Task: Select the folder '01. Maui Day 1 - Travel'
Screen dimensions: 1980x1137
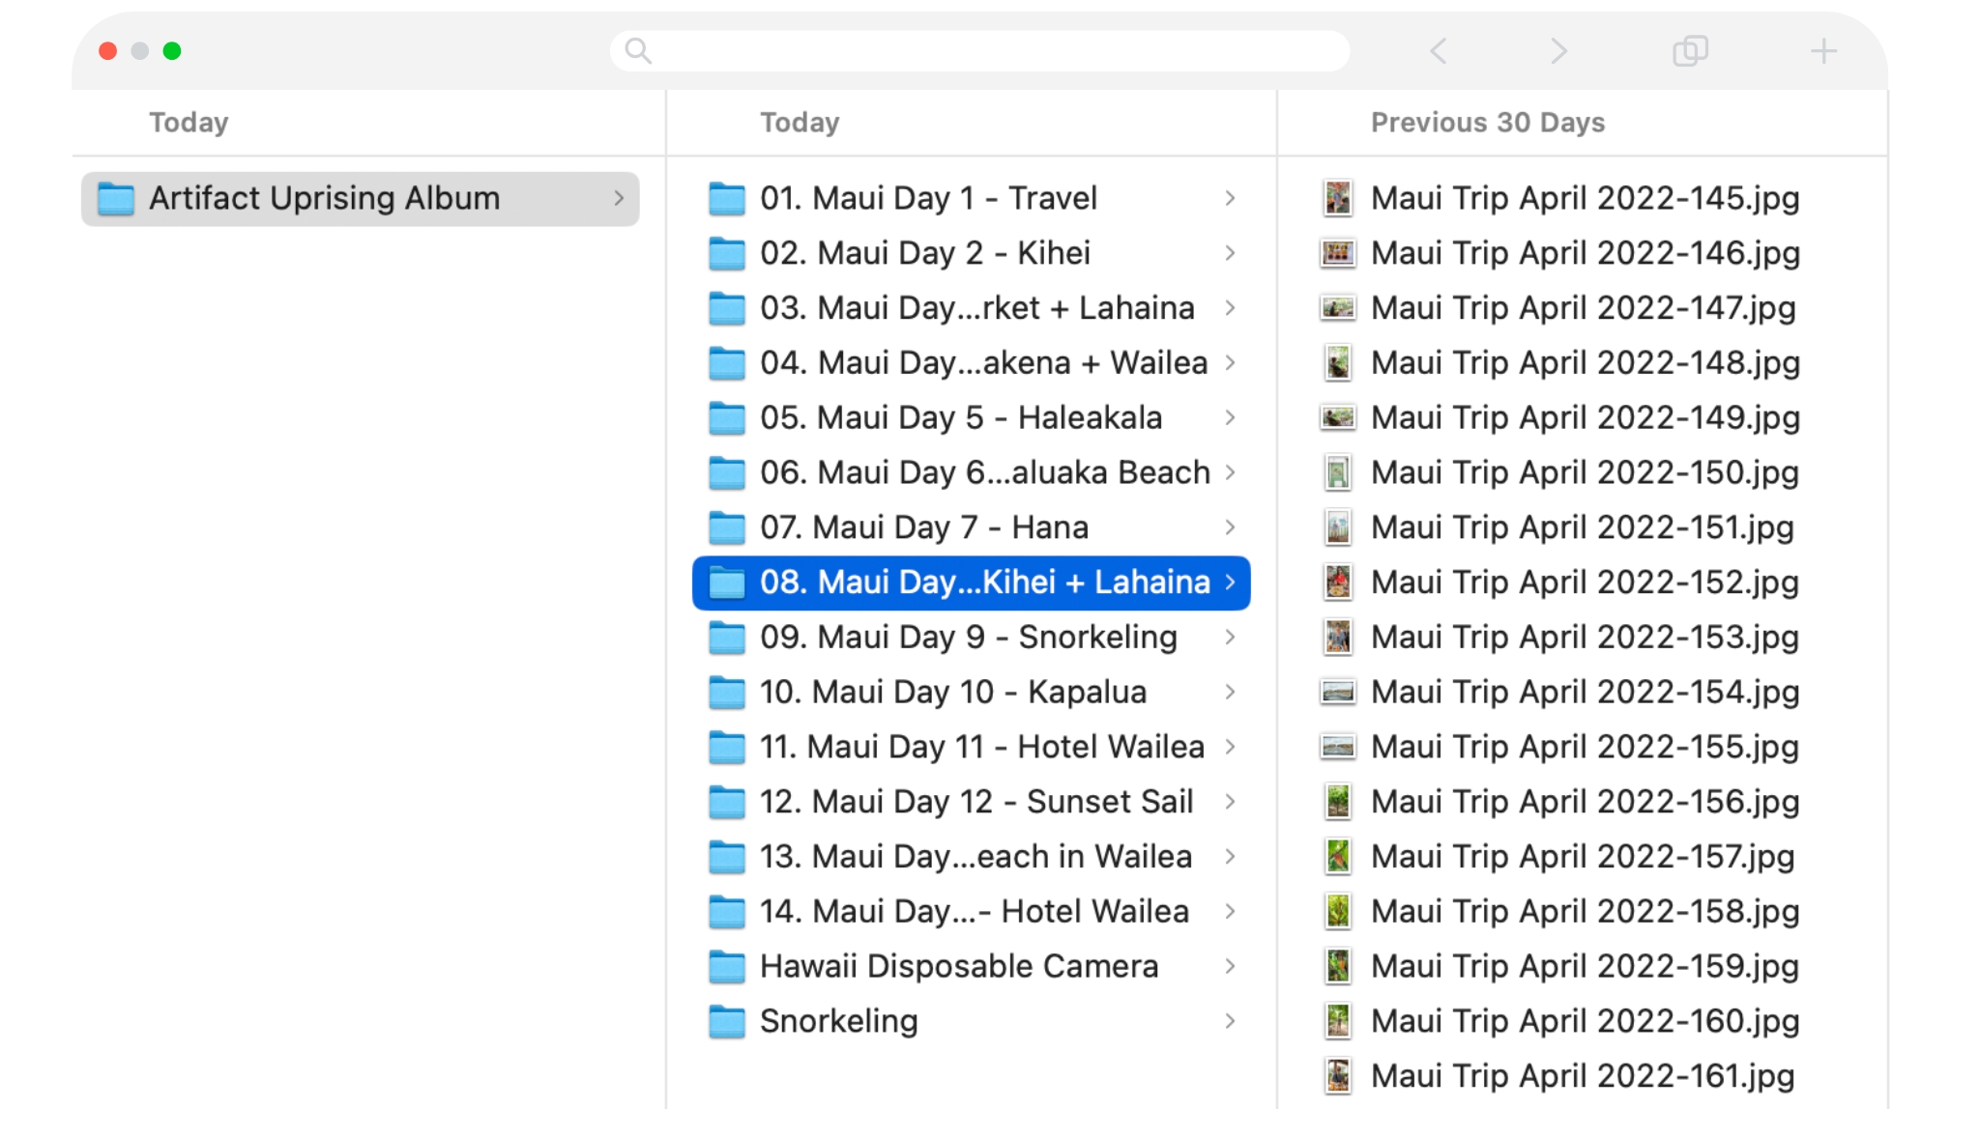Action: [x=928, y=198]
